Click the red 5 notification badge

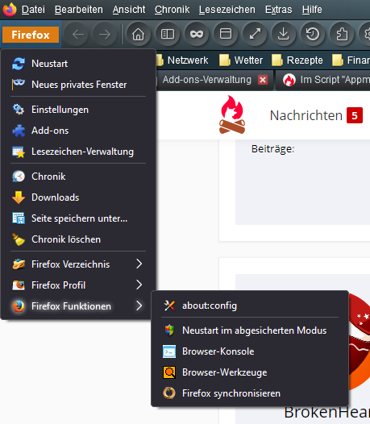355,115
